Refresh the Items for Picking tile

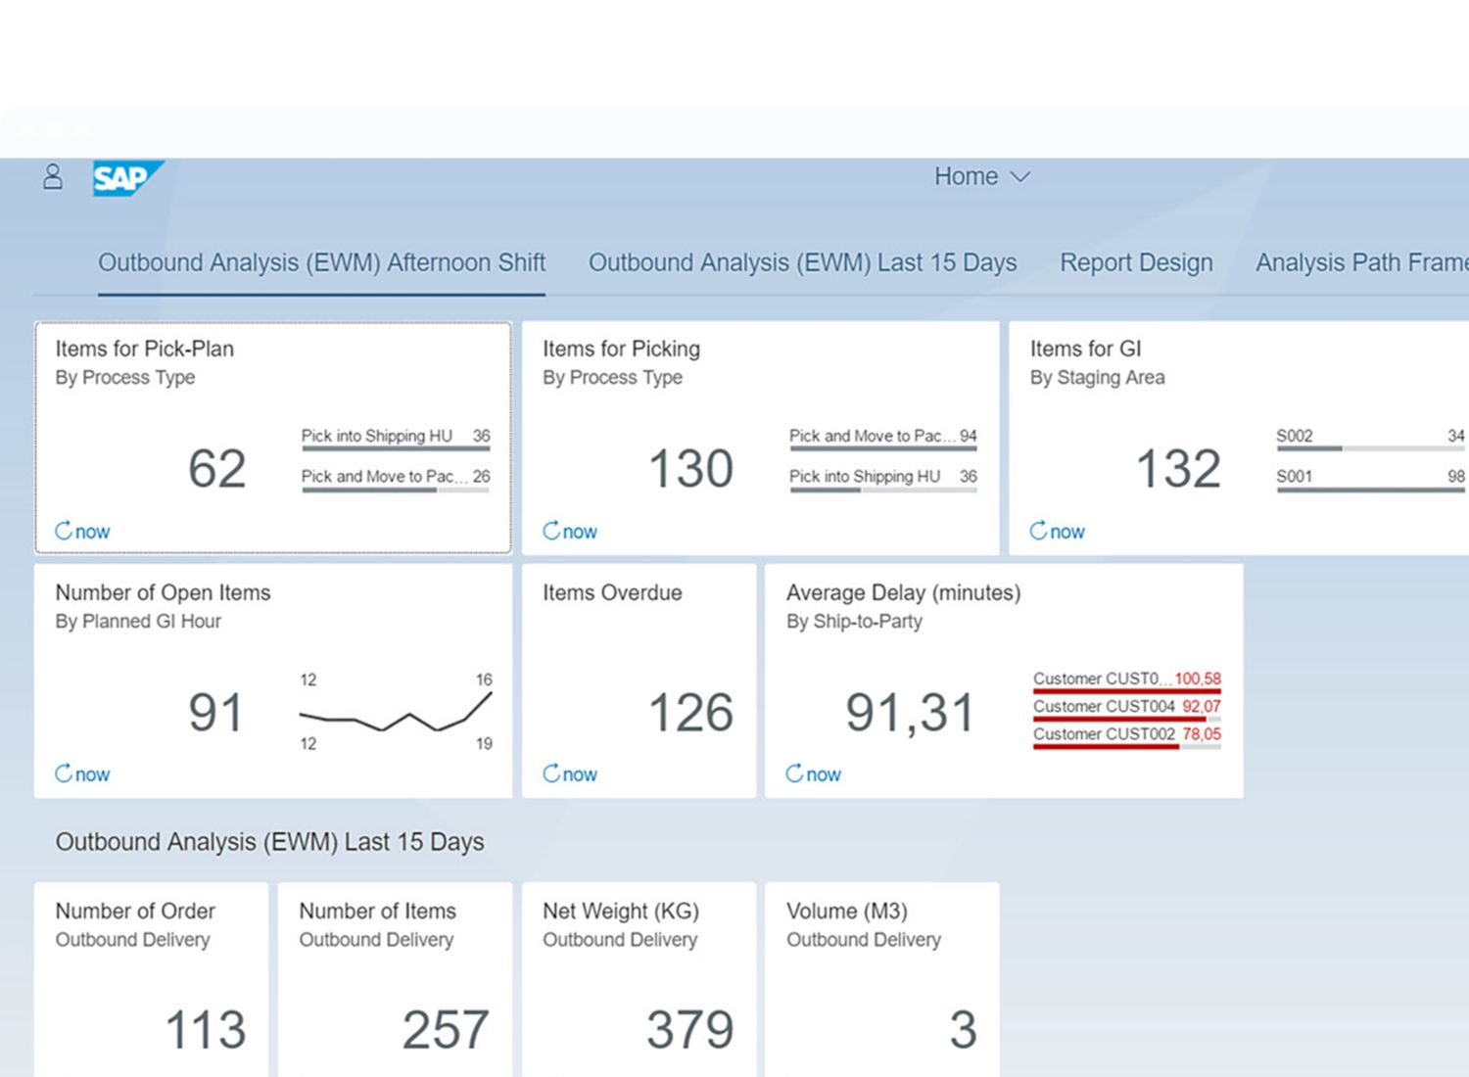(552, 531)
